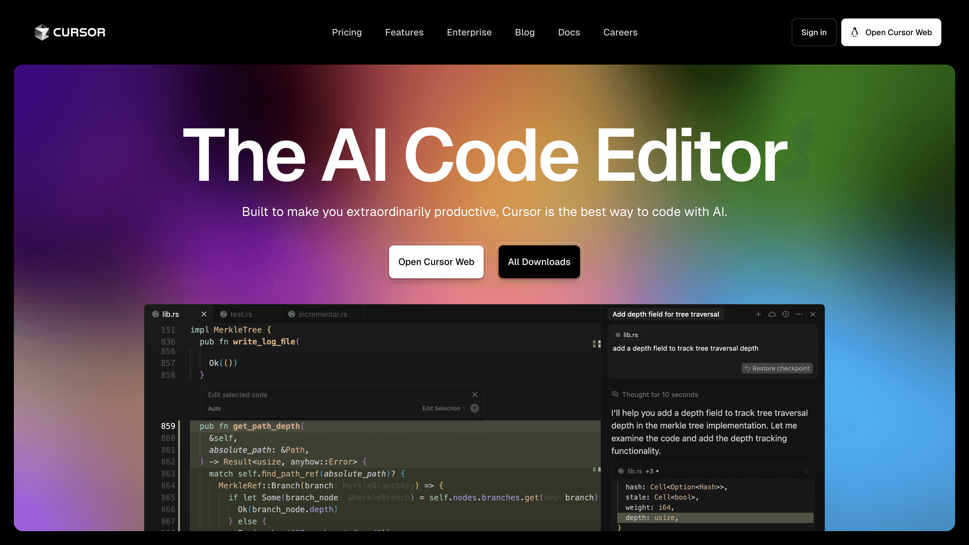969x545 pixels.
Task: Click the Sign in button
Action: pos(814,32)
